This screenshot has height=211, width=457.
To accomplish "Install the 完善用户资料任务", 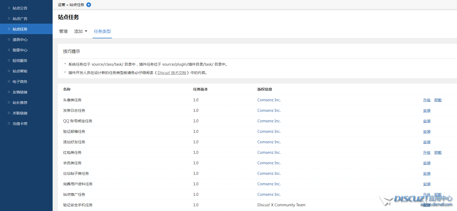I will [x=427, y=184].
